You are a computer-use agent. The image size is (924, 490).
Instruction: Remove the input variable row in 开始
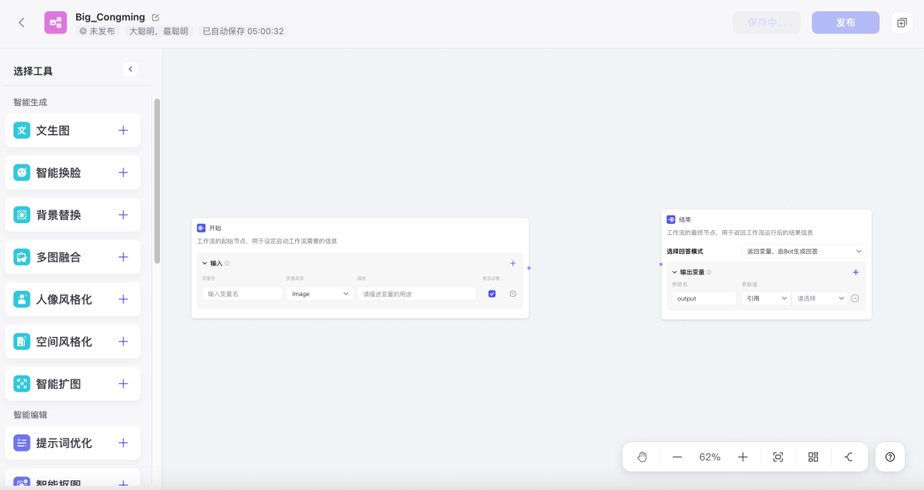coord(512,294)
